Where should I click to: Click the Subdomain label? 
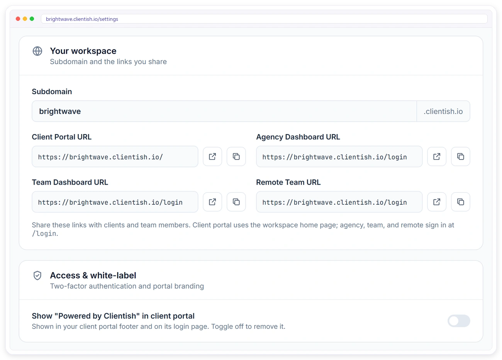52,92
